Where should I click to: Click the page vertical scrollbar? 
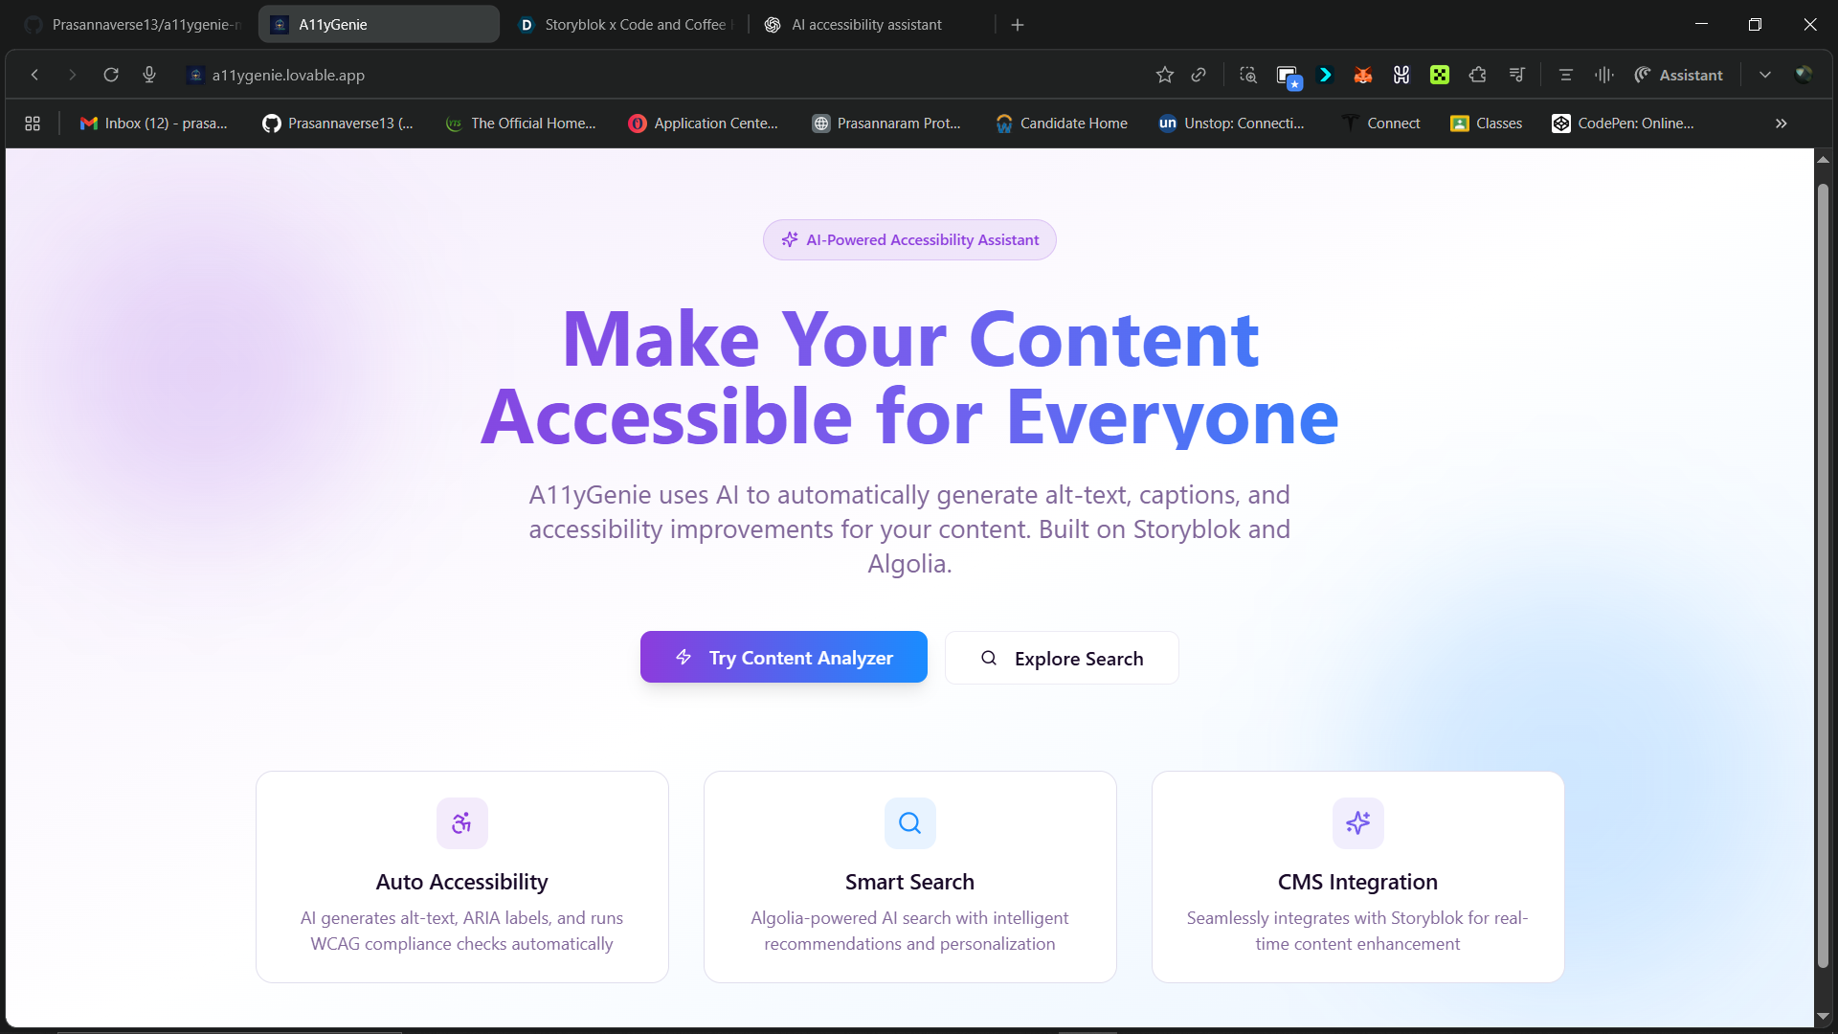(1823, 574)
